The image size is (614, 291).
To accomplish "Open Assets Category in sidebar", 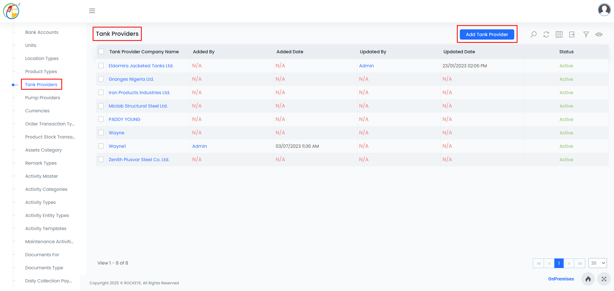I will tap(43, 150).
